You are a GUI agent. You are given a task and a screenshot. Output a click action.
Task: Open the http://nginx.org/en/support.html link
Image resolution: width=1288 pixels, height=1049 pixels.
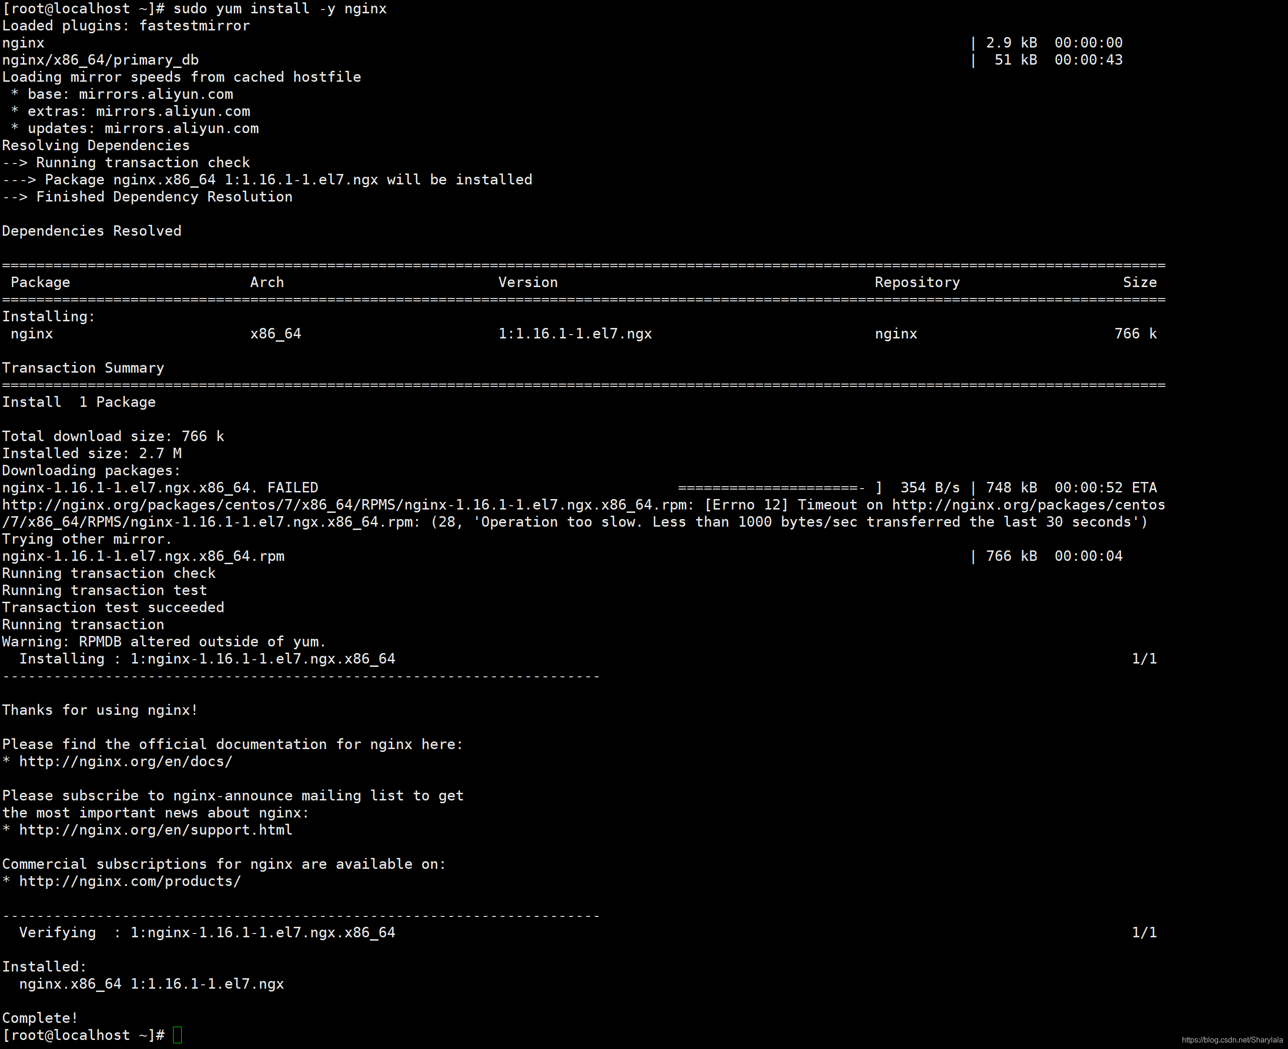(155, 830)
